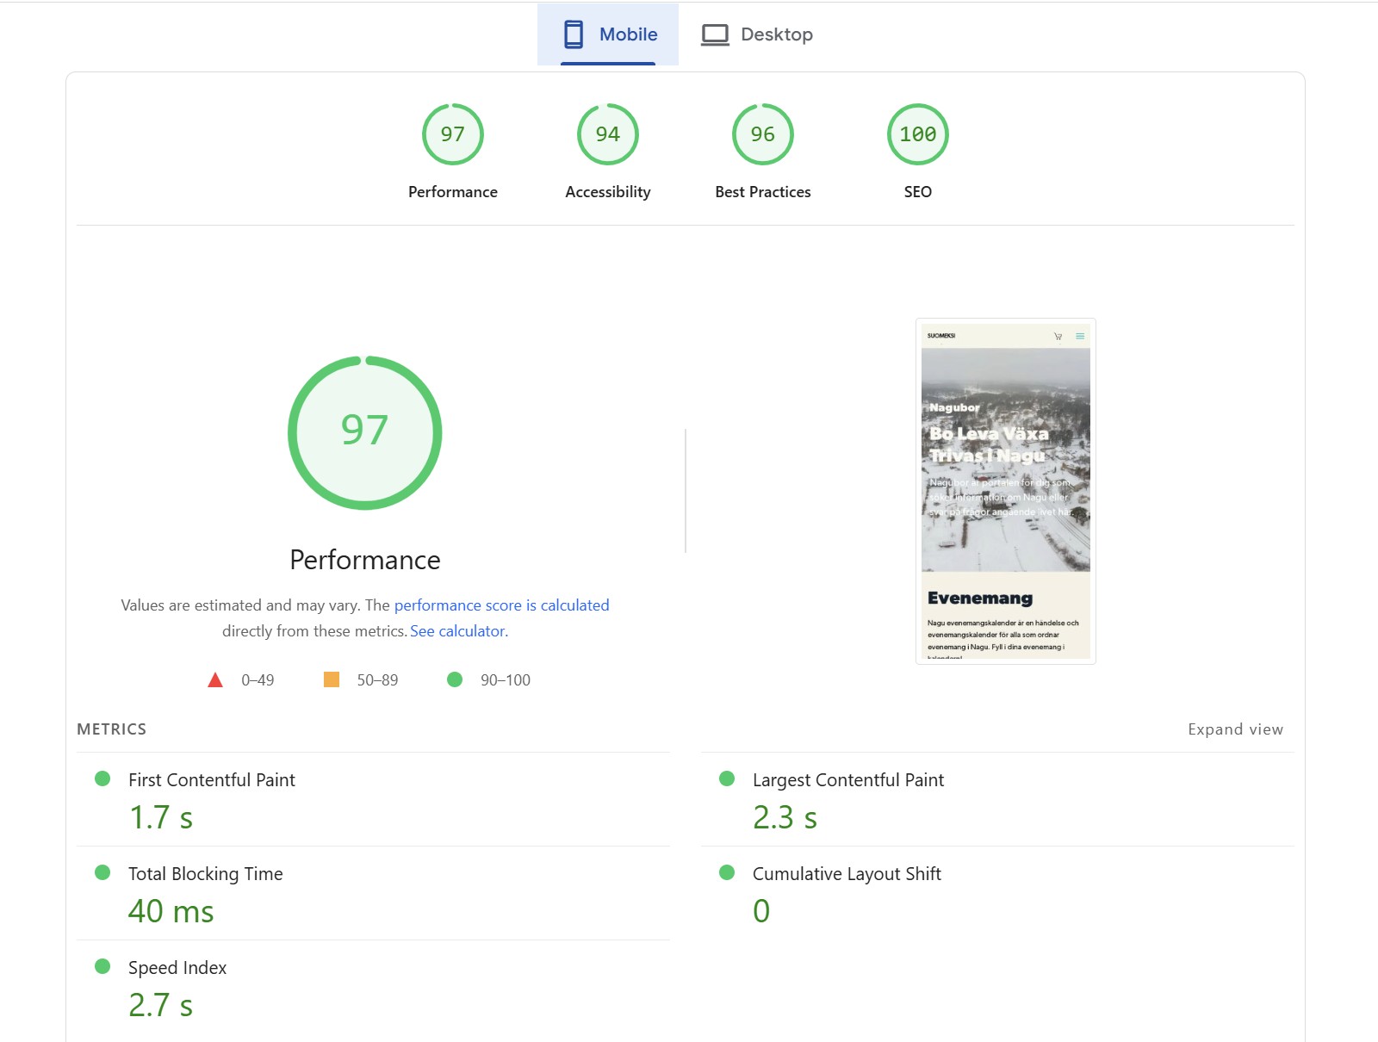Click the orange square 50–89 legend icon

coord(331,680)
